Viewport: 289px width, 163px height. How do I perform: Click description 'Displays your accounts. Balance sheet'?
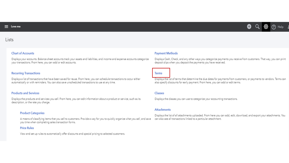(80, 61)
